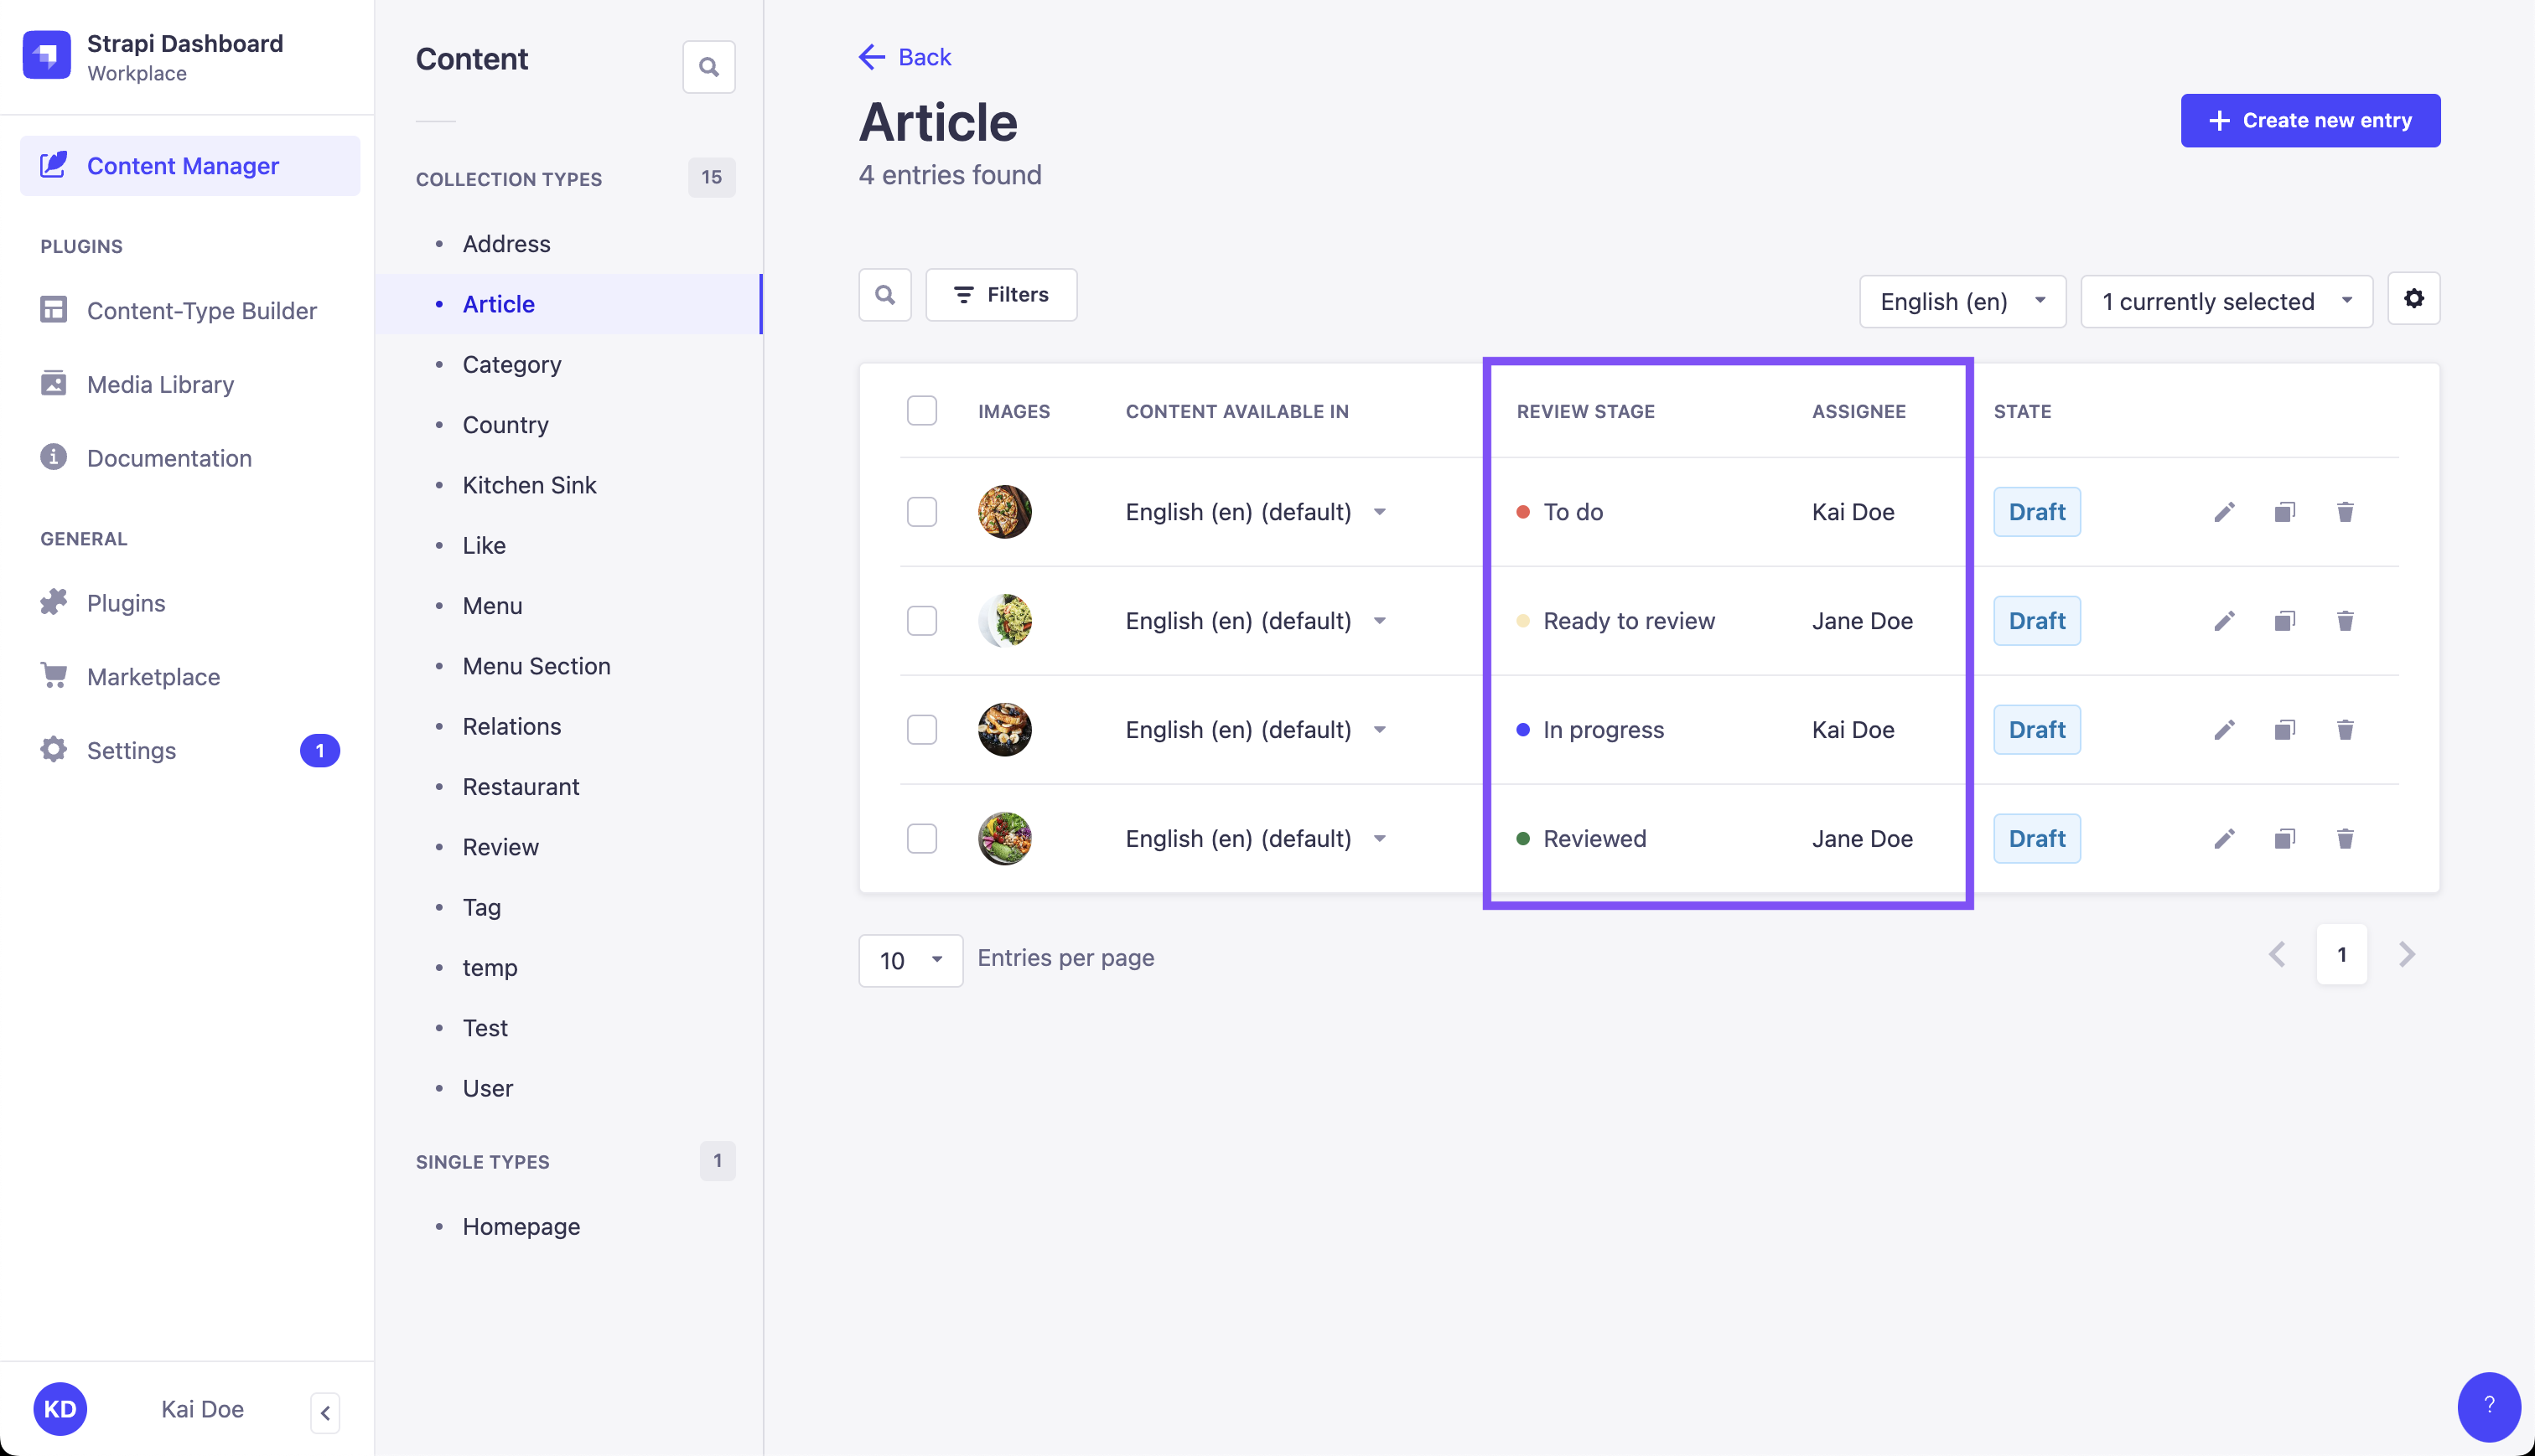Screen dimensions: 2535x1456
Task: Open the Filters button
Action: tap(1000, 295)
